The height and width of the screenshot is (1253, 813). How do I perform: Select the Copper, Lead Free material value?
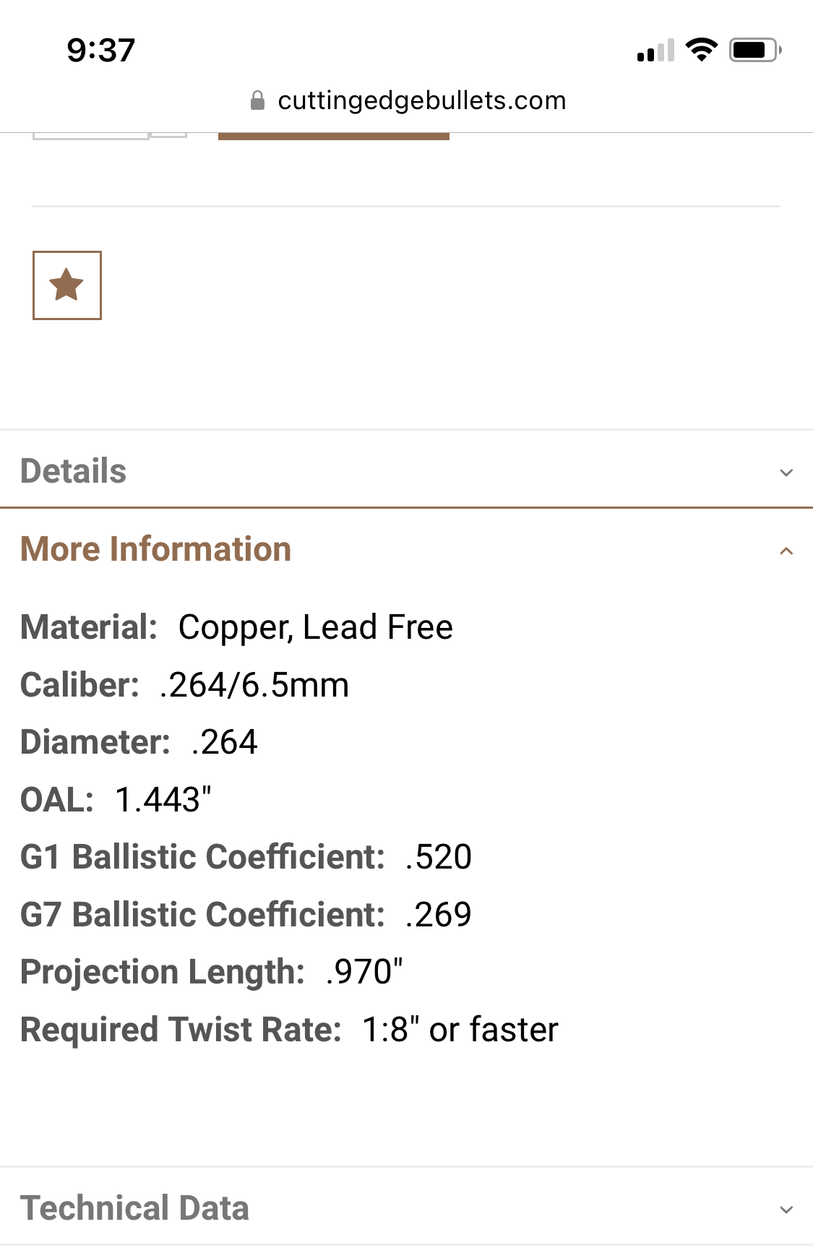point(316,627)
